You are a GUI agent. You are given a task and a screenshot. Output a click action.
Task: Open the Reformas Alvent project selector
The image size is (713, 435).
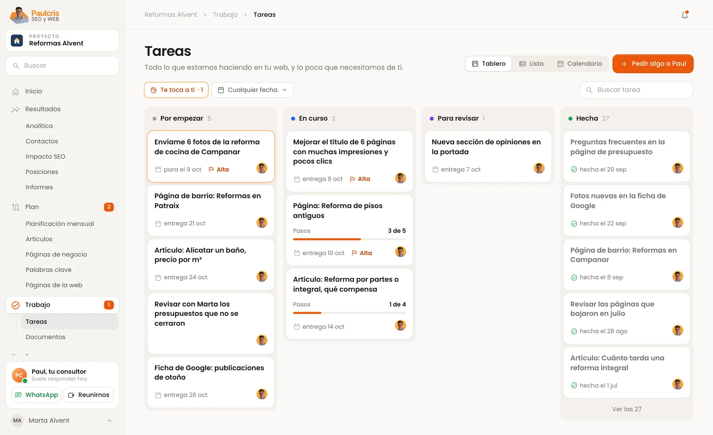pos(62,40)
